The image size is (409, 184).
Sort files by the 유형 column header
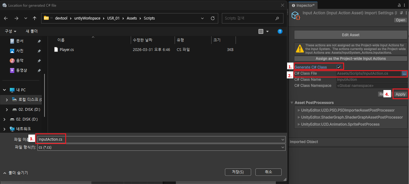click(180, 40)
